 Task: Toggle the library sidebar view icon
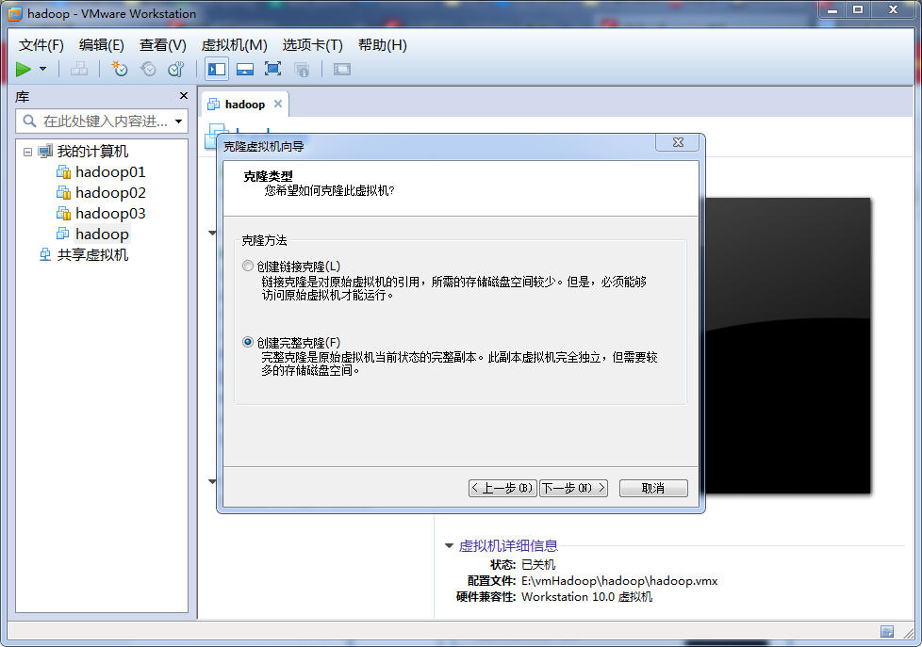coord(217,70)
